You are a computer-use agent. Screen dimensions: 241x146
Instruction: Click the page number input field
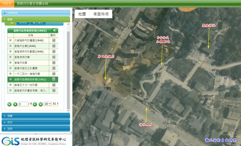tap(23, 104)
